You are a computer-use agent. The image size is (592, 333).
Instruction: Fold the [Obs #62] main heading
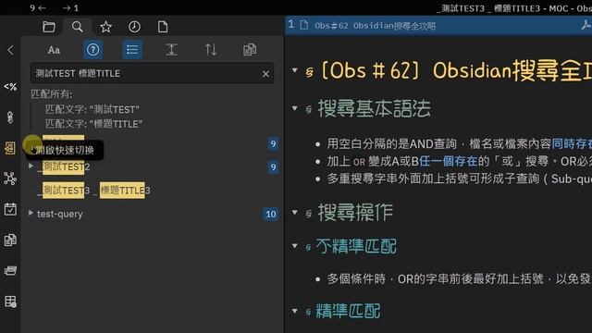(x=295, y=70)
